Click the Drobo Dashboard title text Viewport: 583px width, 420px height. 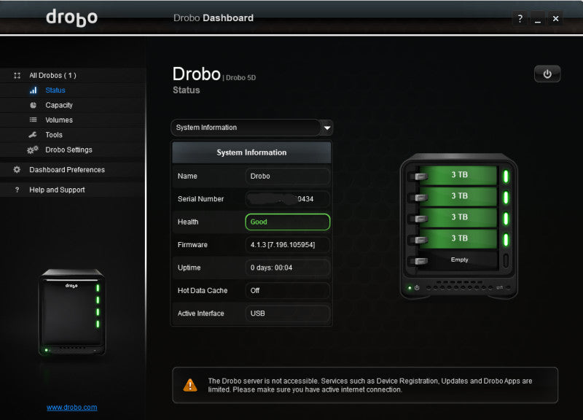click(x=214, y=17)
